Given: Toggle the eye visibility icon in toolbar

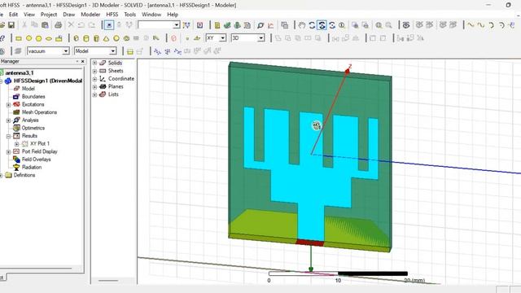Looking at the screenshot, I should pos(406,25).
